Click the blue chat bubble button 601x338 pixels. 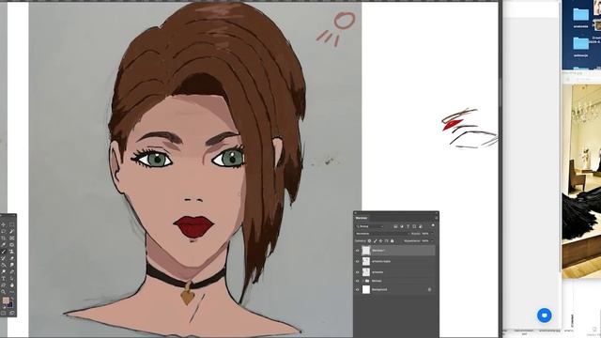tap(545, 315)
